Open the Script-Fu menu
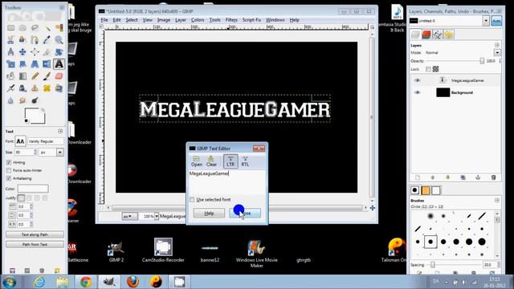The height and width of the screenshot is (289, 514). [x=251, y=20]
